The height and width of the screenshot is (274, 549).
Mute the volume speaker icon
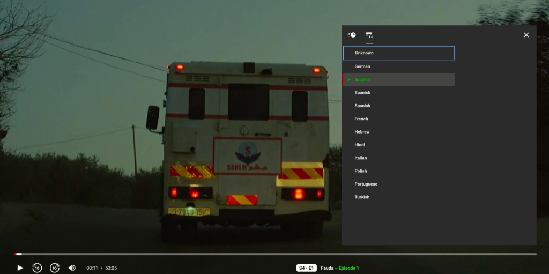click(x=72, y=268)
